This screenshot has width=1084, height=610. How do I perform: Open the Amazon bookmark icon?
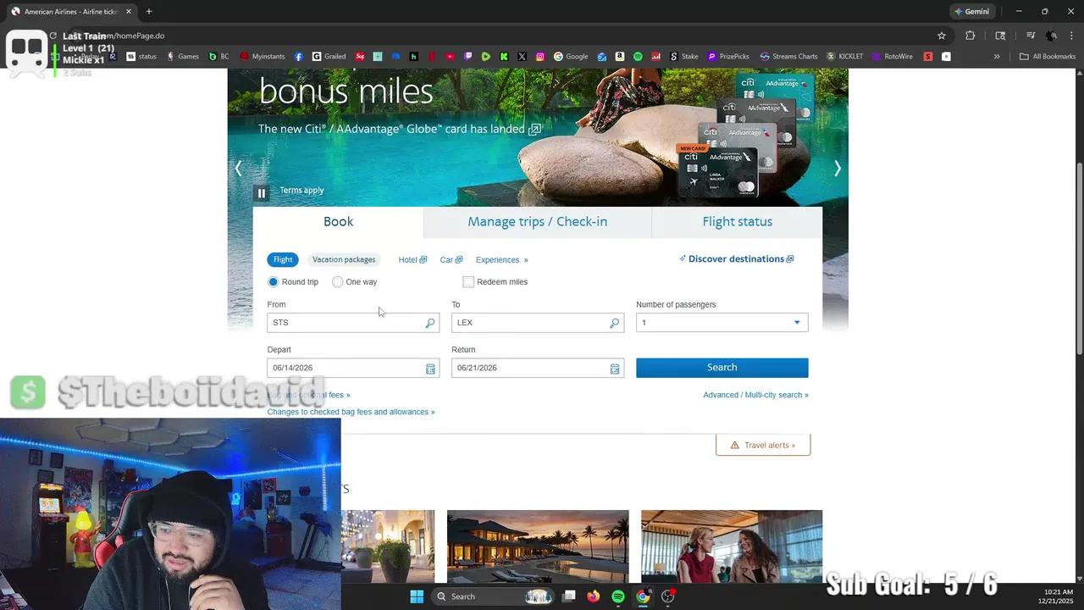pyautogui.click(x=620, y=57)
